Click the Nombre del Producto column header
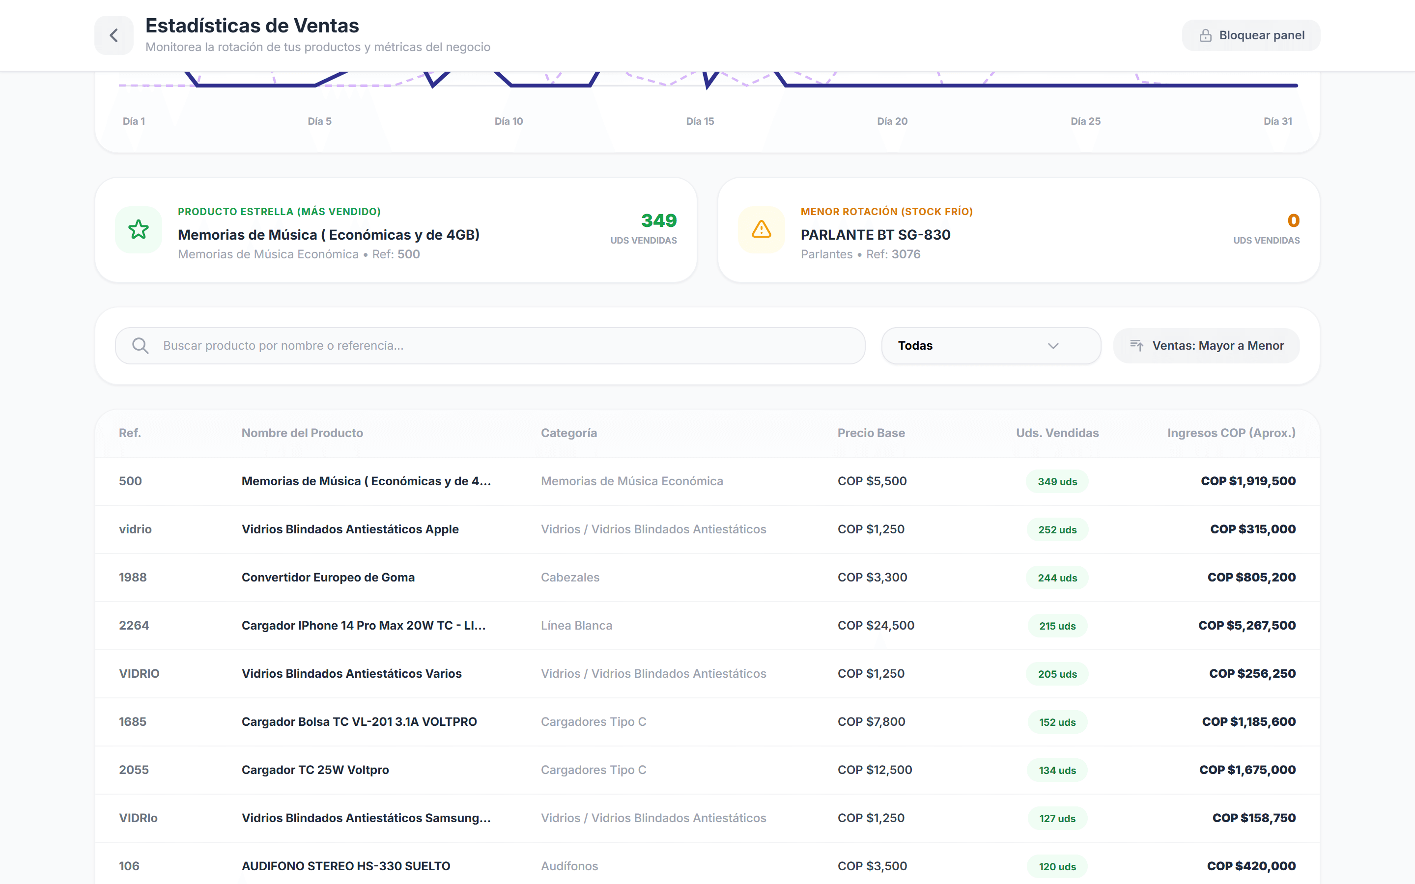Image resolution: width=1415 pixels, height=884 pixels. pyautogui.click(x=302, y=433)
